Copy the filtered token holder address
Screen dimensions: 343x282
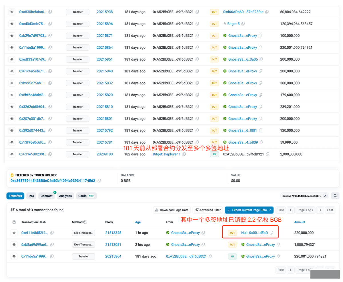[99, 181]
